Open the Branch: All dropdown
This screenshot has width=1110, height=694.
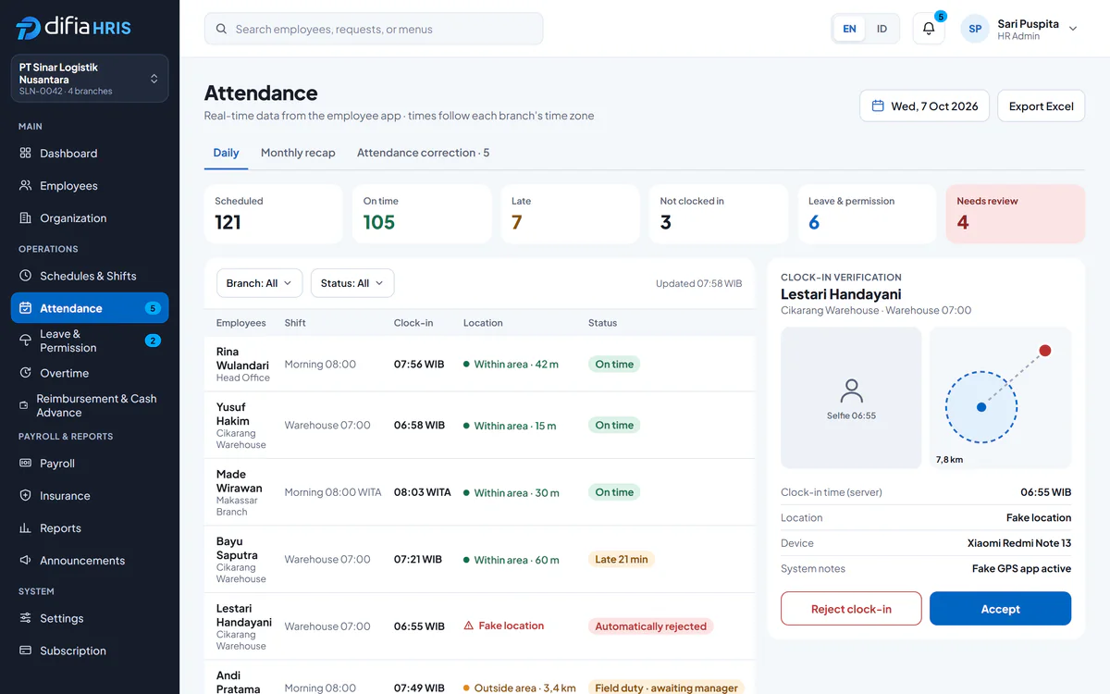(259, 283)
